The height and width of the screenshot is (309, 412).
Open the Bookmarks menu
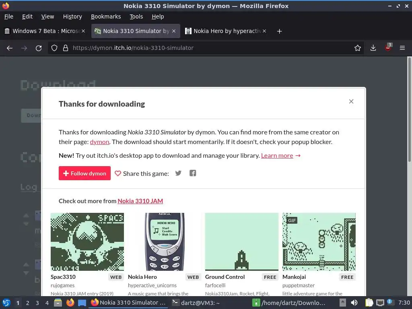pos(106,16)
